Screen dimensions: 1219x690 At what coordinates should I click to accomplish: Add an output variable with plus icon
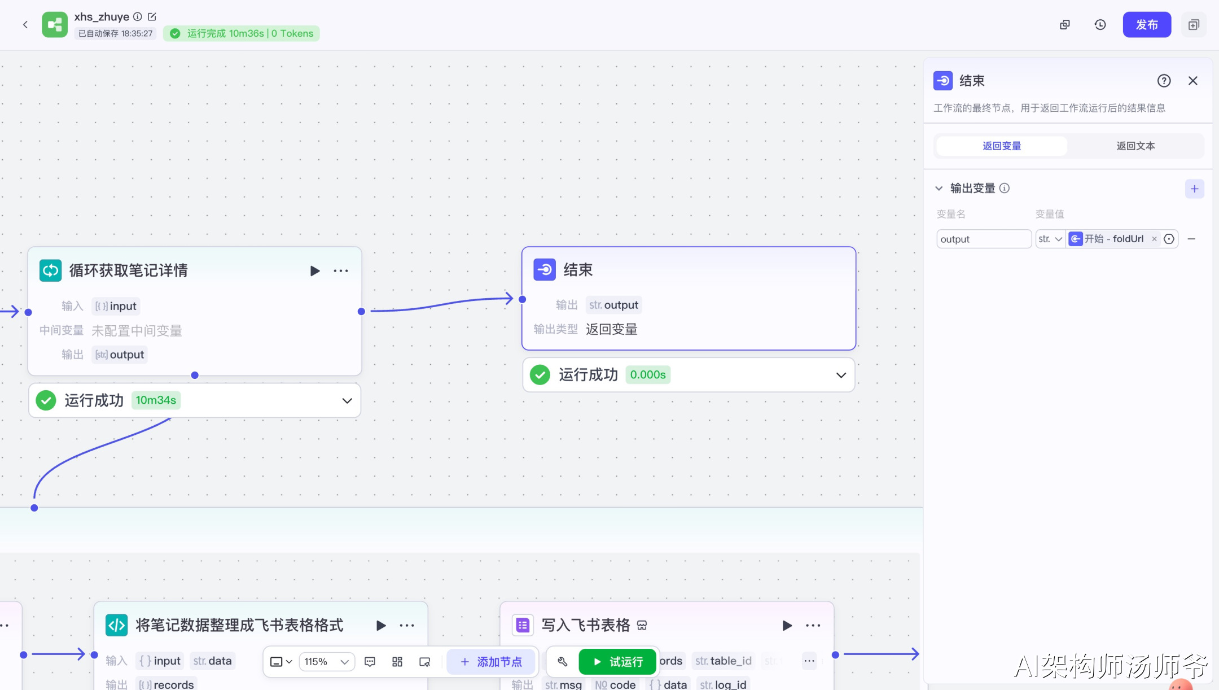(1194, 189)
